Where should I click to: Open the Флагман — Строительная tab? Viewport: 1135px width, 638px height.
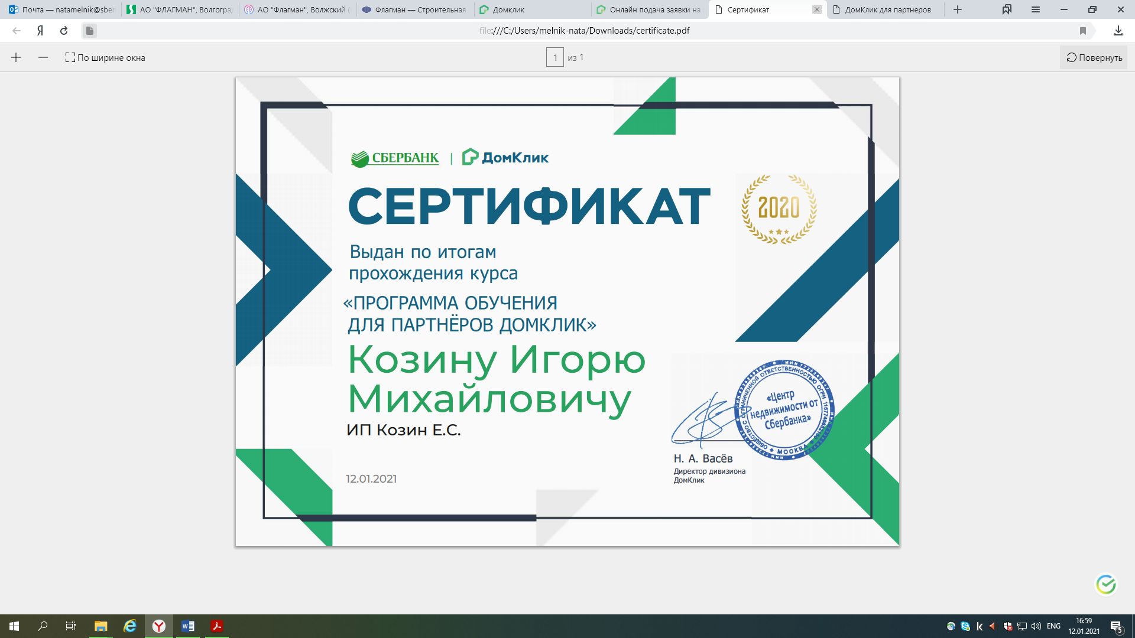tap(415, 9)
